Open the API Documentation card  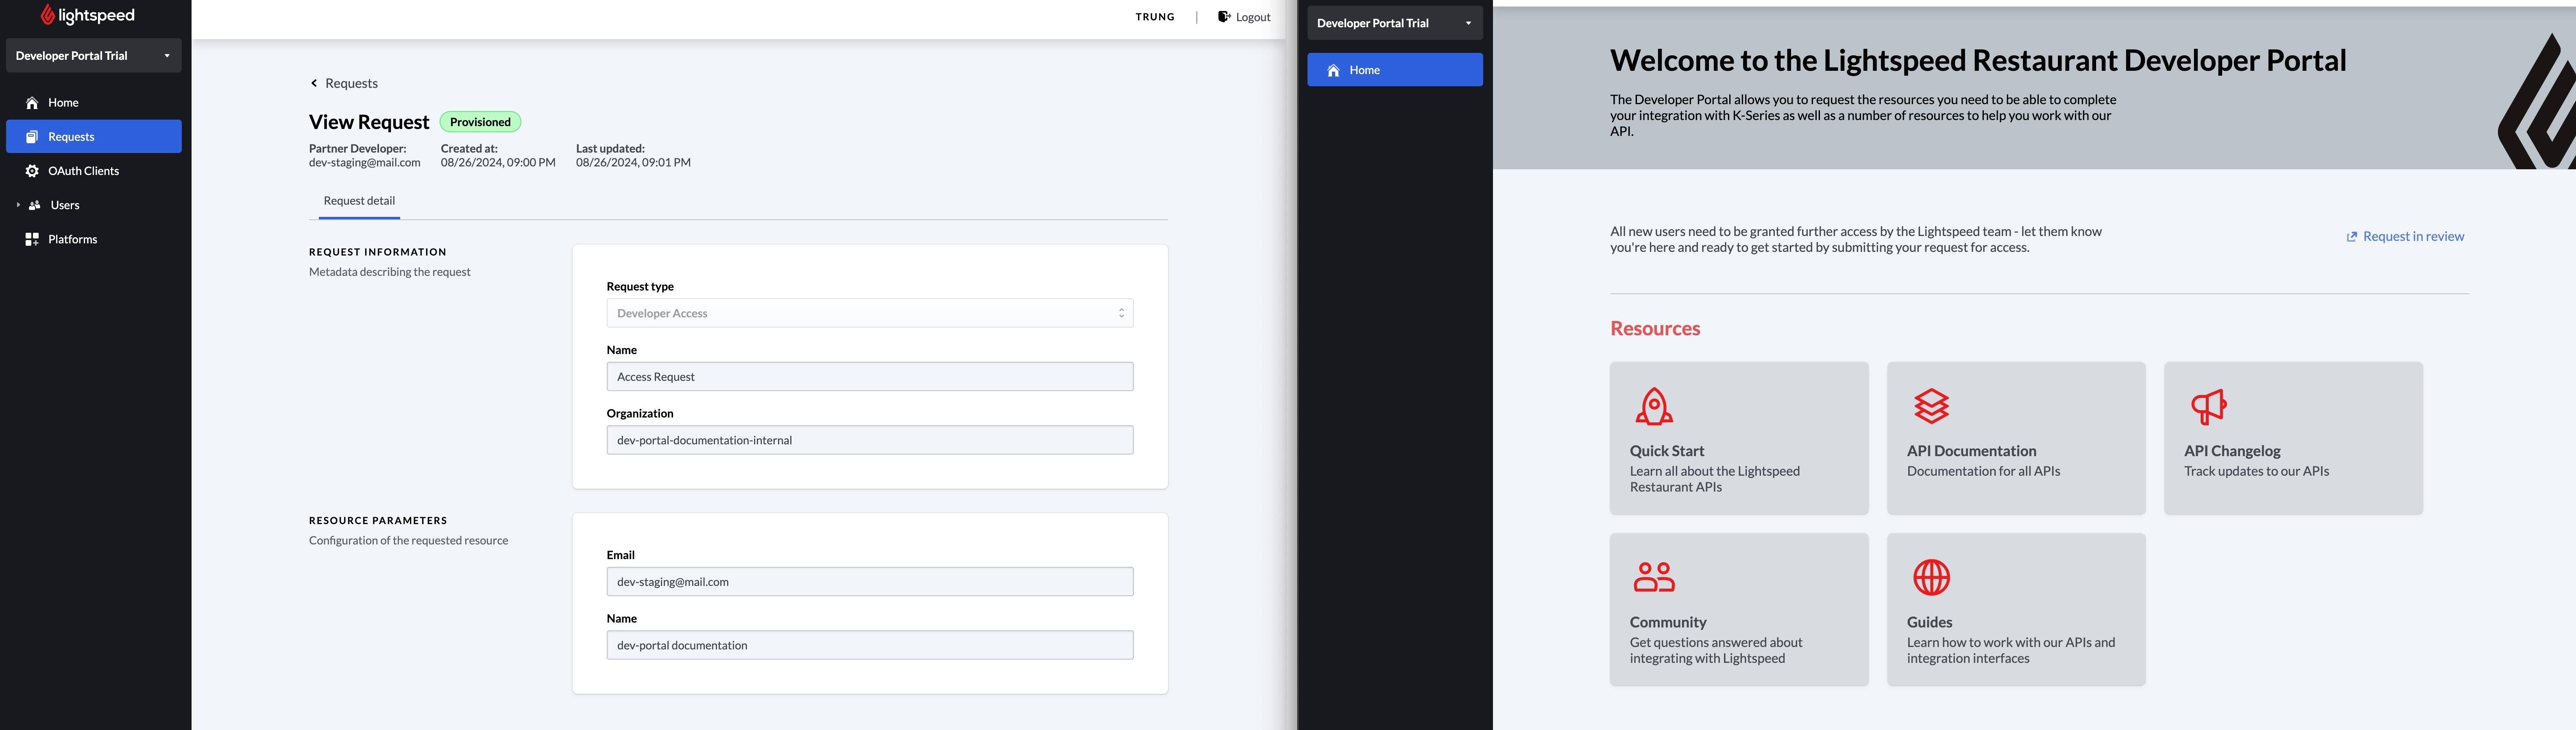(x=2015, y=438)
